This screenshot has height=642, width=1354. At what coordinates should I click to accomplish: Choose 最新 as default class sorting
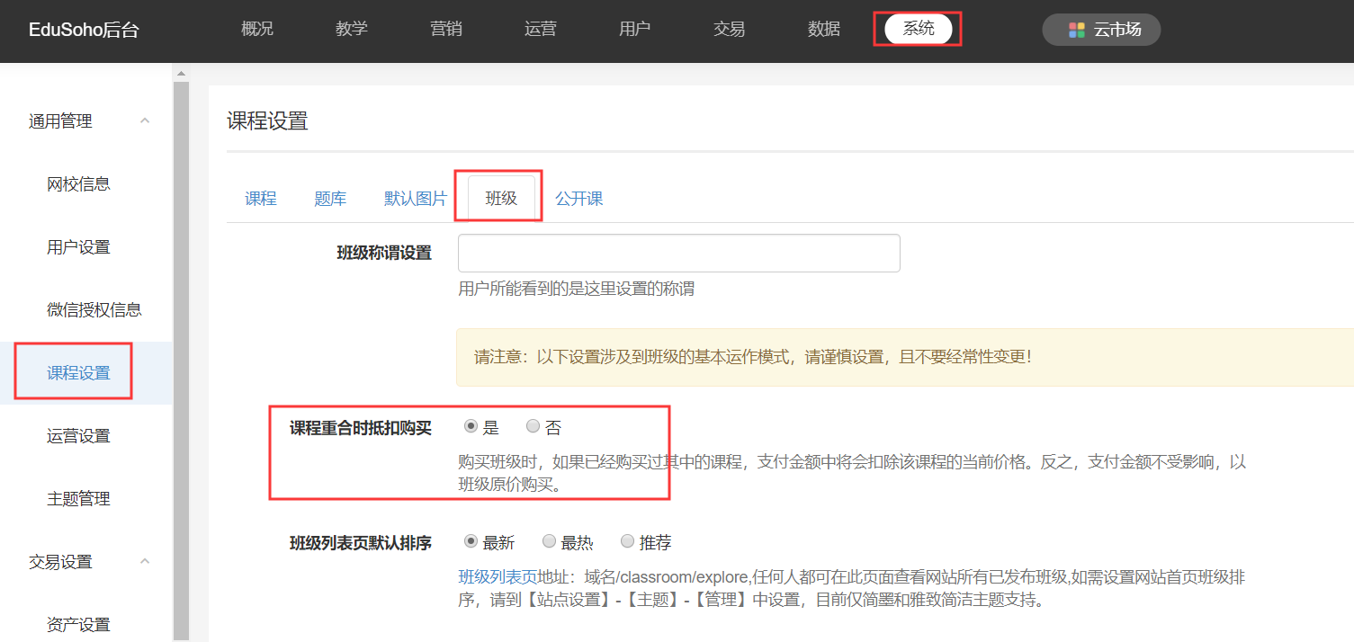point(471,541)
